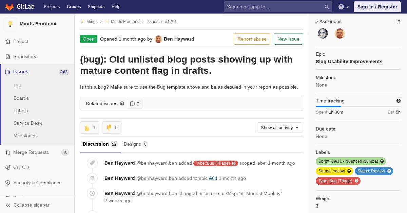The height and width of the screenshot is (213, 407).
Task: Click the Status::Review label
Action: pos(371,171)
